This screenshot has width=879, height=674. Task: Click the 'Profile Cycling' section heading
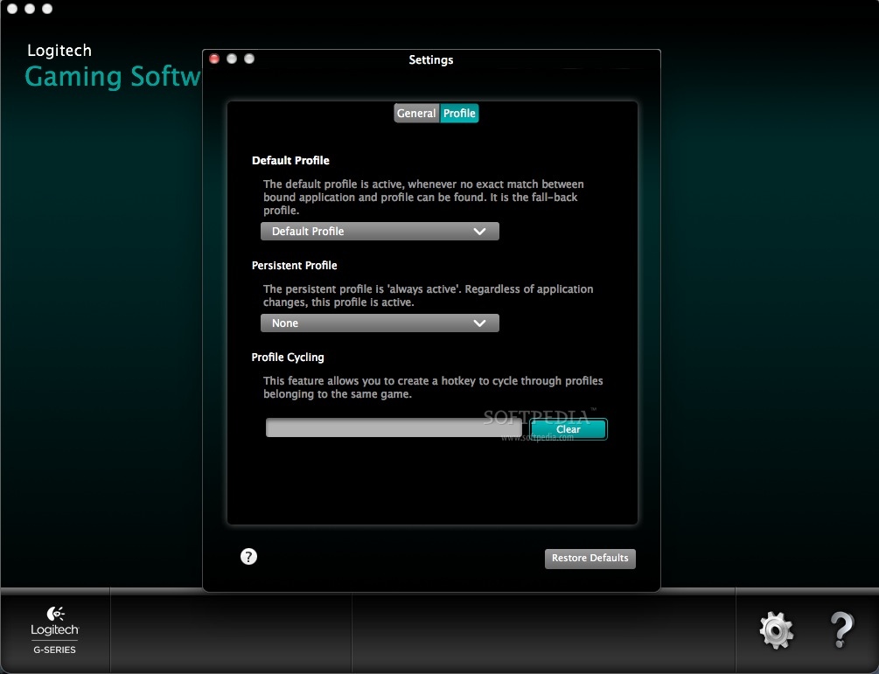coord(288,358)
